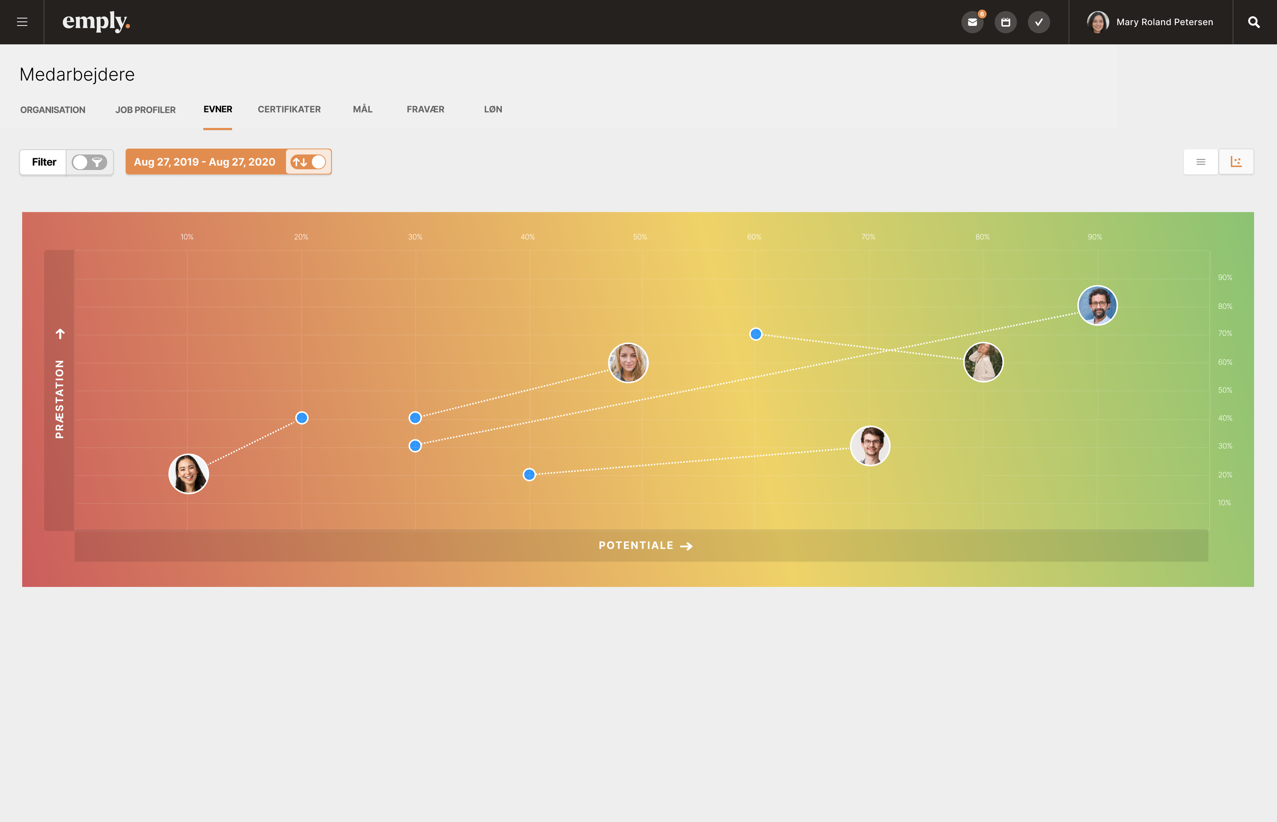Select the EVNER tab
This screenshot has height=822, width=1277.
click(x=218, y=109)
